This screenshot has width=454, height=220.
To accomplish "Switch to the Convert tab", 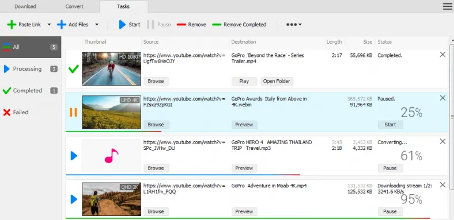I will click(74, 6).
